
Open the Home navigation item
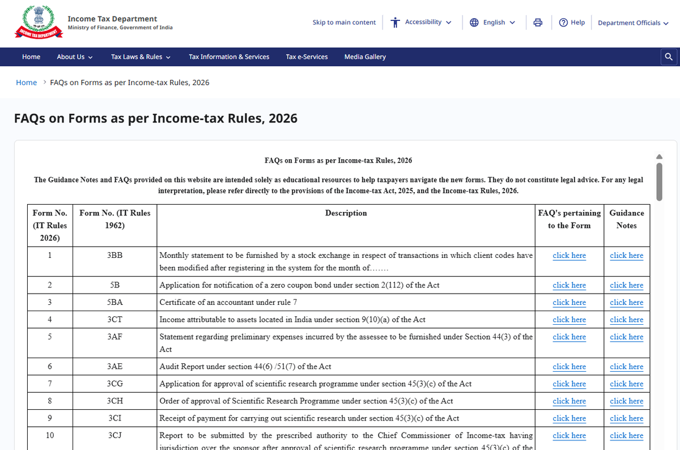pos(31,57)
